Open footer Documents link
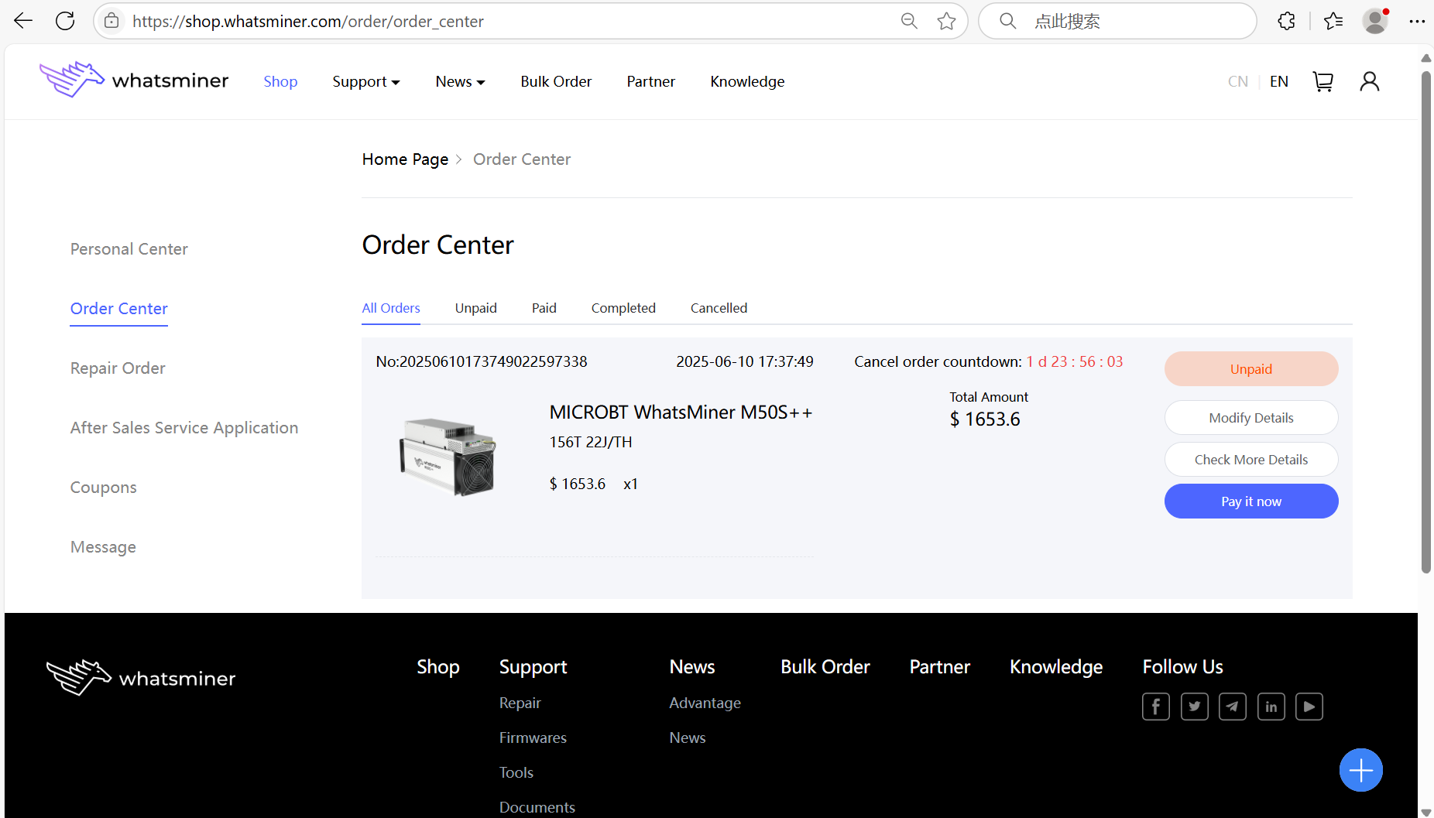 coord(537,807)
